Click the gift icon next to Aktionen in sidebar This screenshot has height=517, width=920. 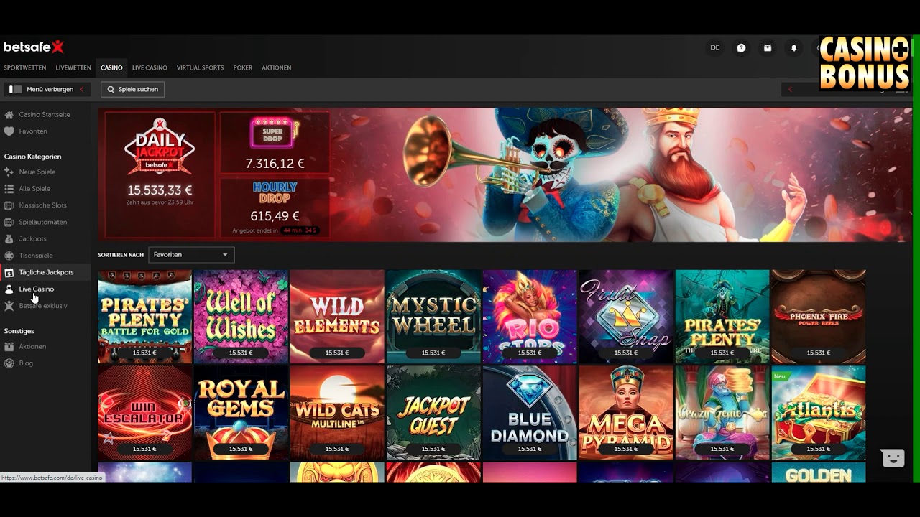(9, 346)
